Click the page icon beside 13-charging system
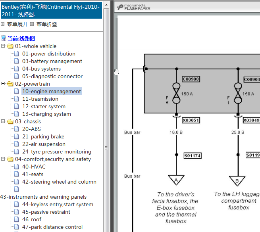 pyautogui.click(x=16, y=114)
